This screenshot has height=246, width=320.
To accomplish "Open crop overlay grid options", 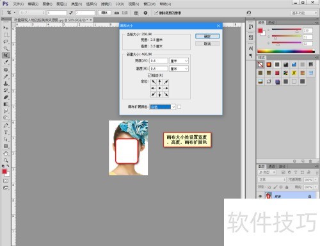I will pyautogui.click(x=136, y=13).
